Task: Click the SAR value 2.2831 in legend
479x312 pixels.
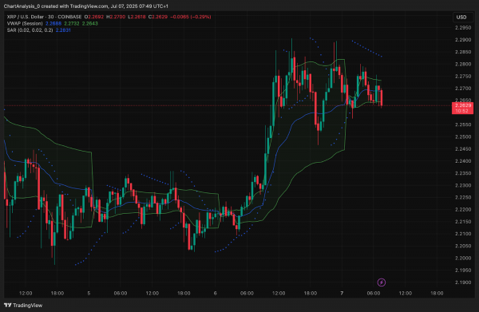Action: [63, 30]
